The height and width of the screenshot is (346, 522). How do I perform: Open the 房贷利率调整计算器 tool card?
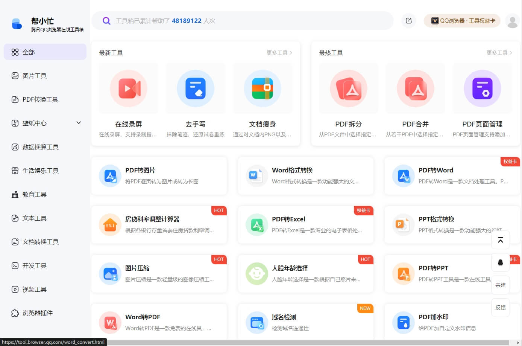click(159, 224)
